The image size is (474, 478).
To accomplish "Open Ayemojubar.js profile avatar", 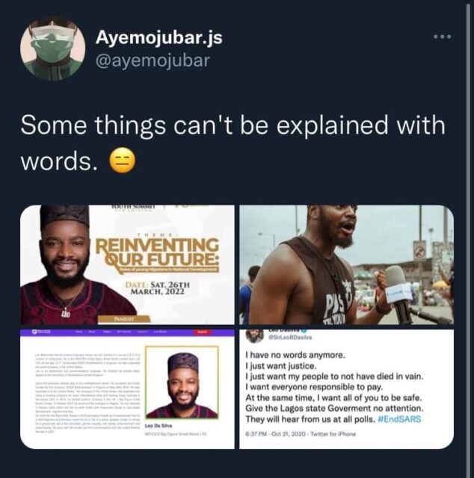I will coord(52,48).
